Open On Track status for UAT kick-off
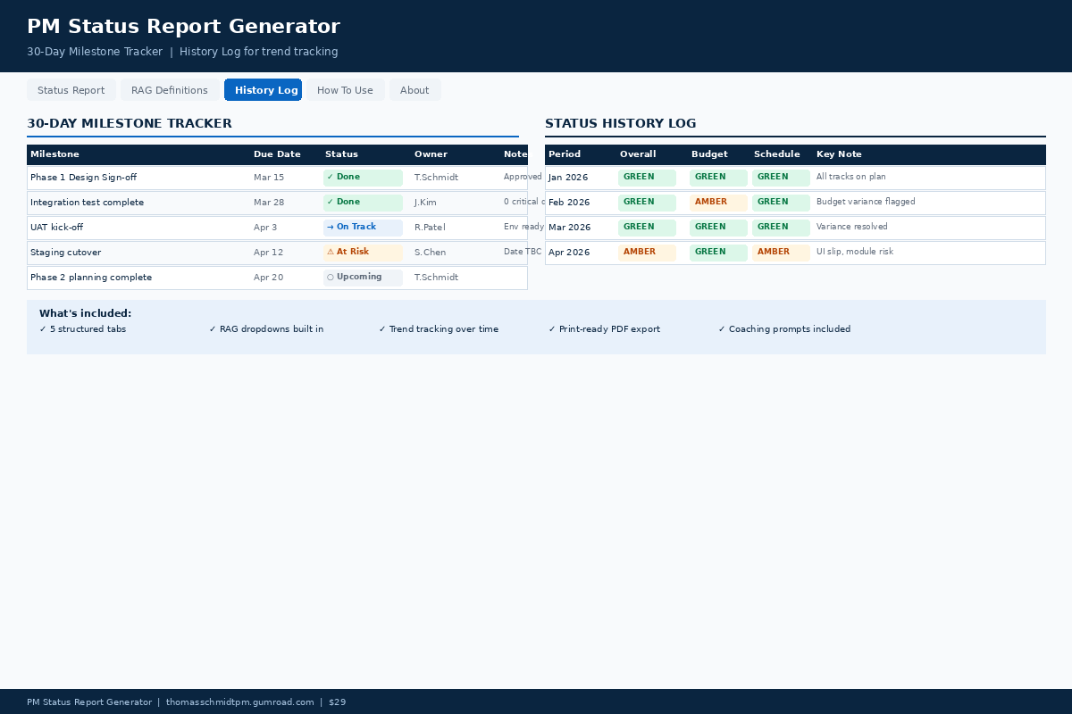This screenshot has height=714, width=1072. [363, 228]
